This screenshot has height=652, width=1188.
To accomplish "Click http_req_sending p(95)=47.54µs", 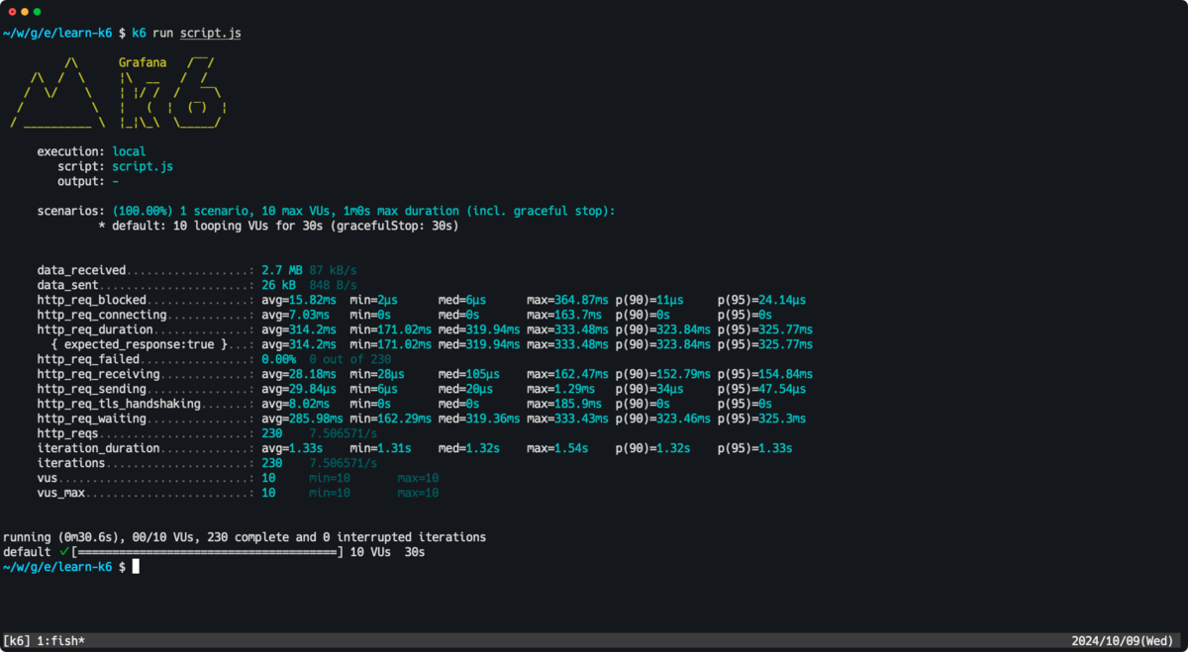I will (x=761, y=389).
